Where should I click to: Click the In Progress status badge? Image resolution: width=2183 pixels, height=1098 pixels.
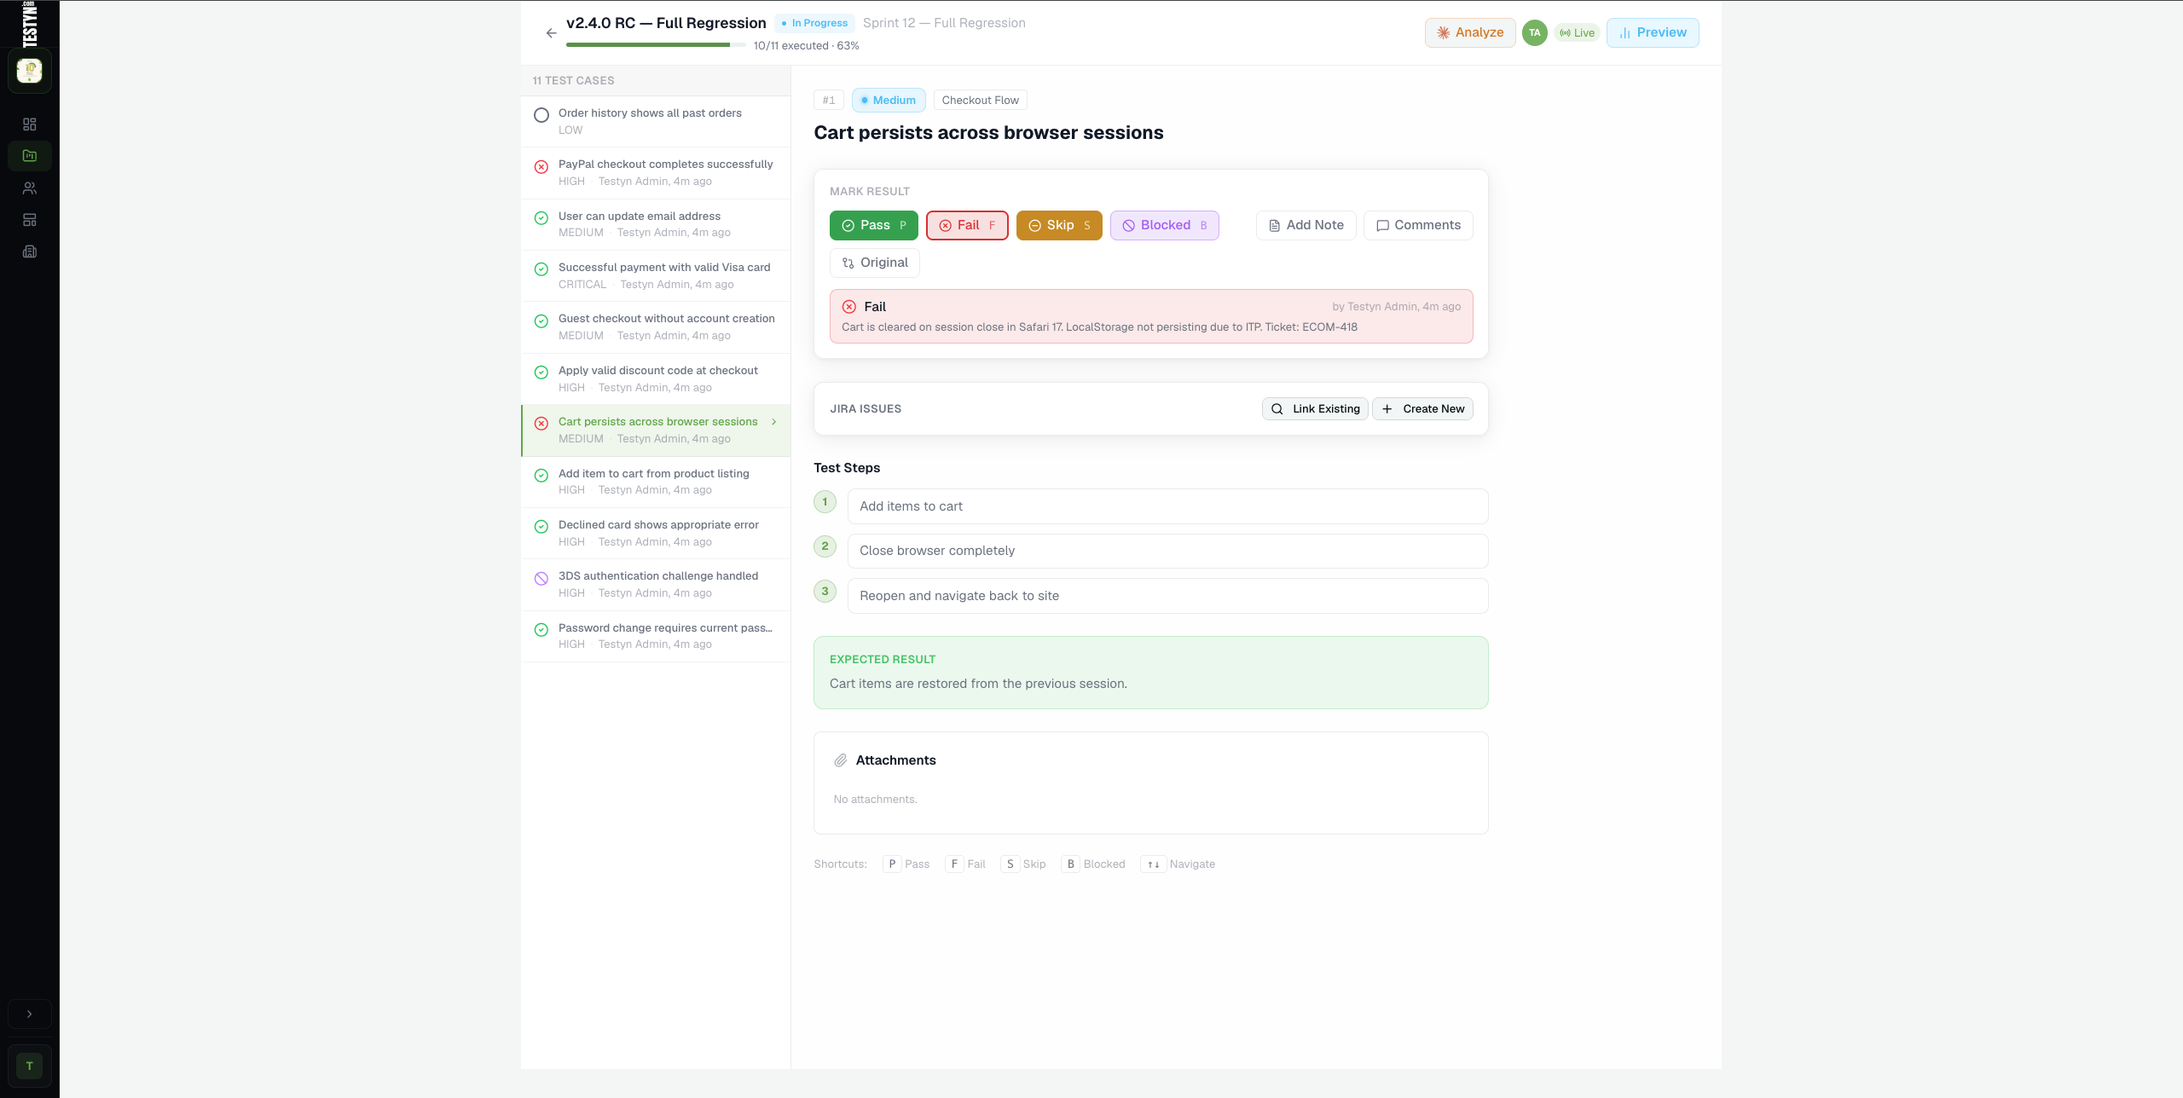click(814, 23)
